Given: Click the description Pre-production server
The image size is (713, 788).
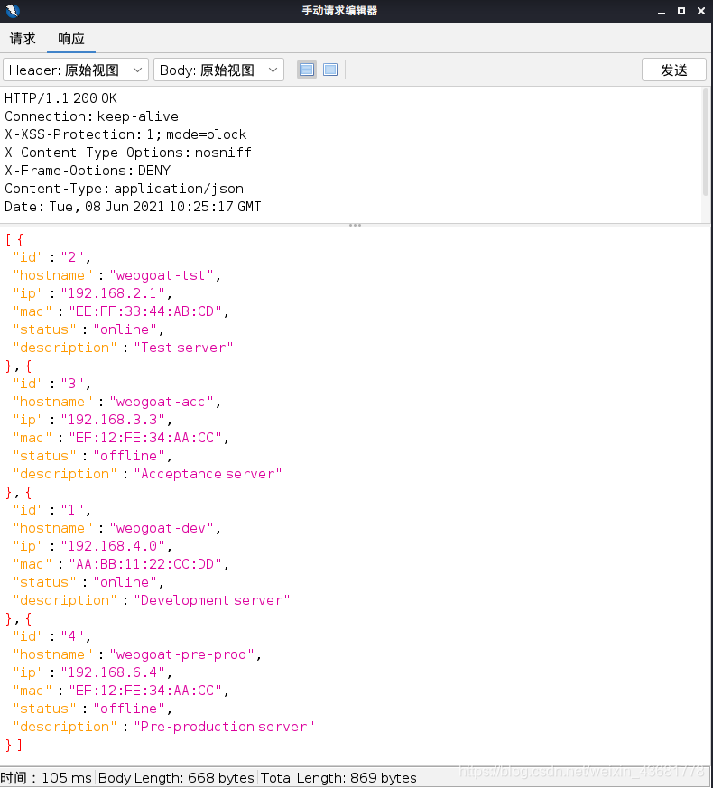Looking at the screenshot, I should click(x=224, y=727).
